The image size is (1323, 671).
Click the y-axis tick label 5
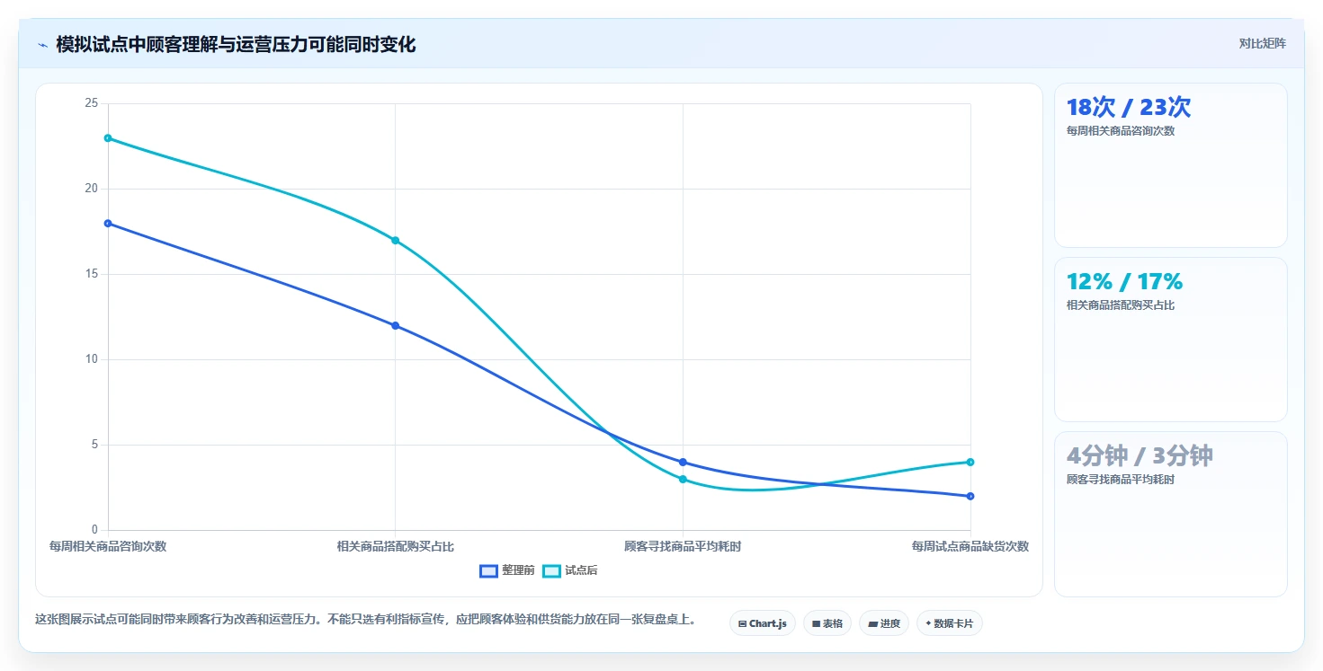coord(94,445)
